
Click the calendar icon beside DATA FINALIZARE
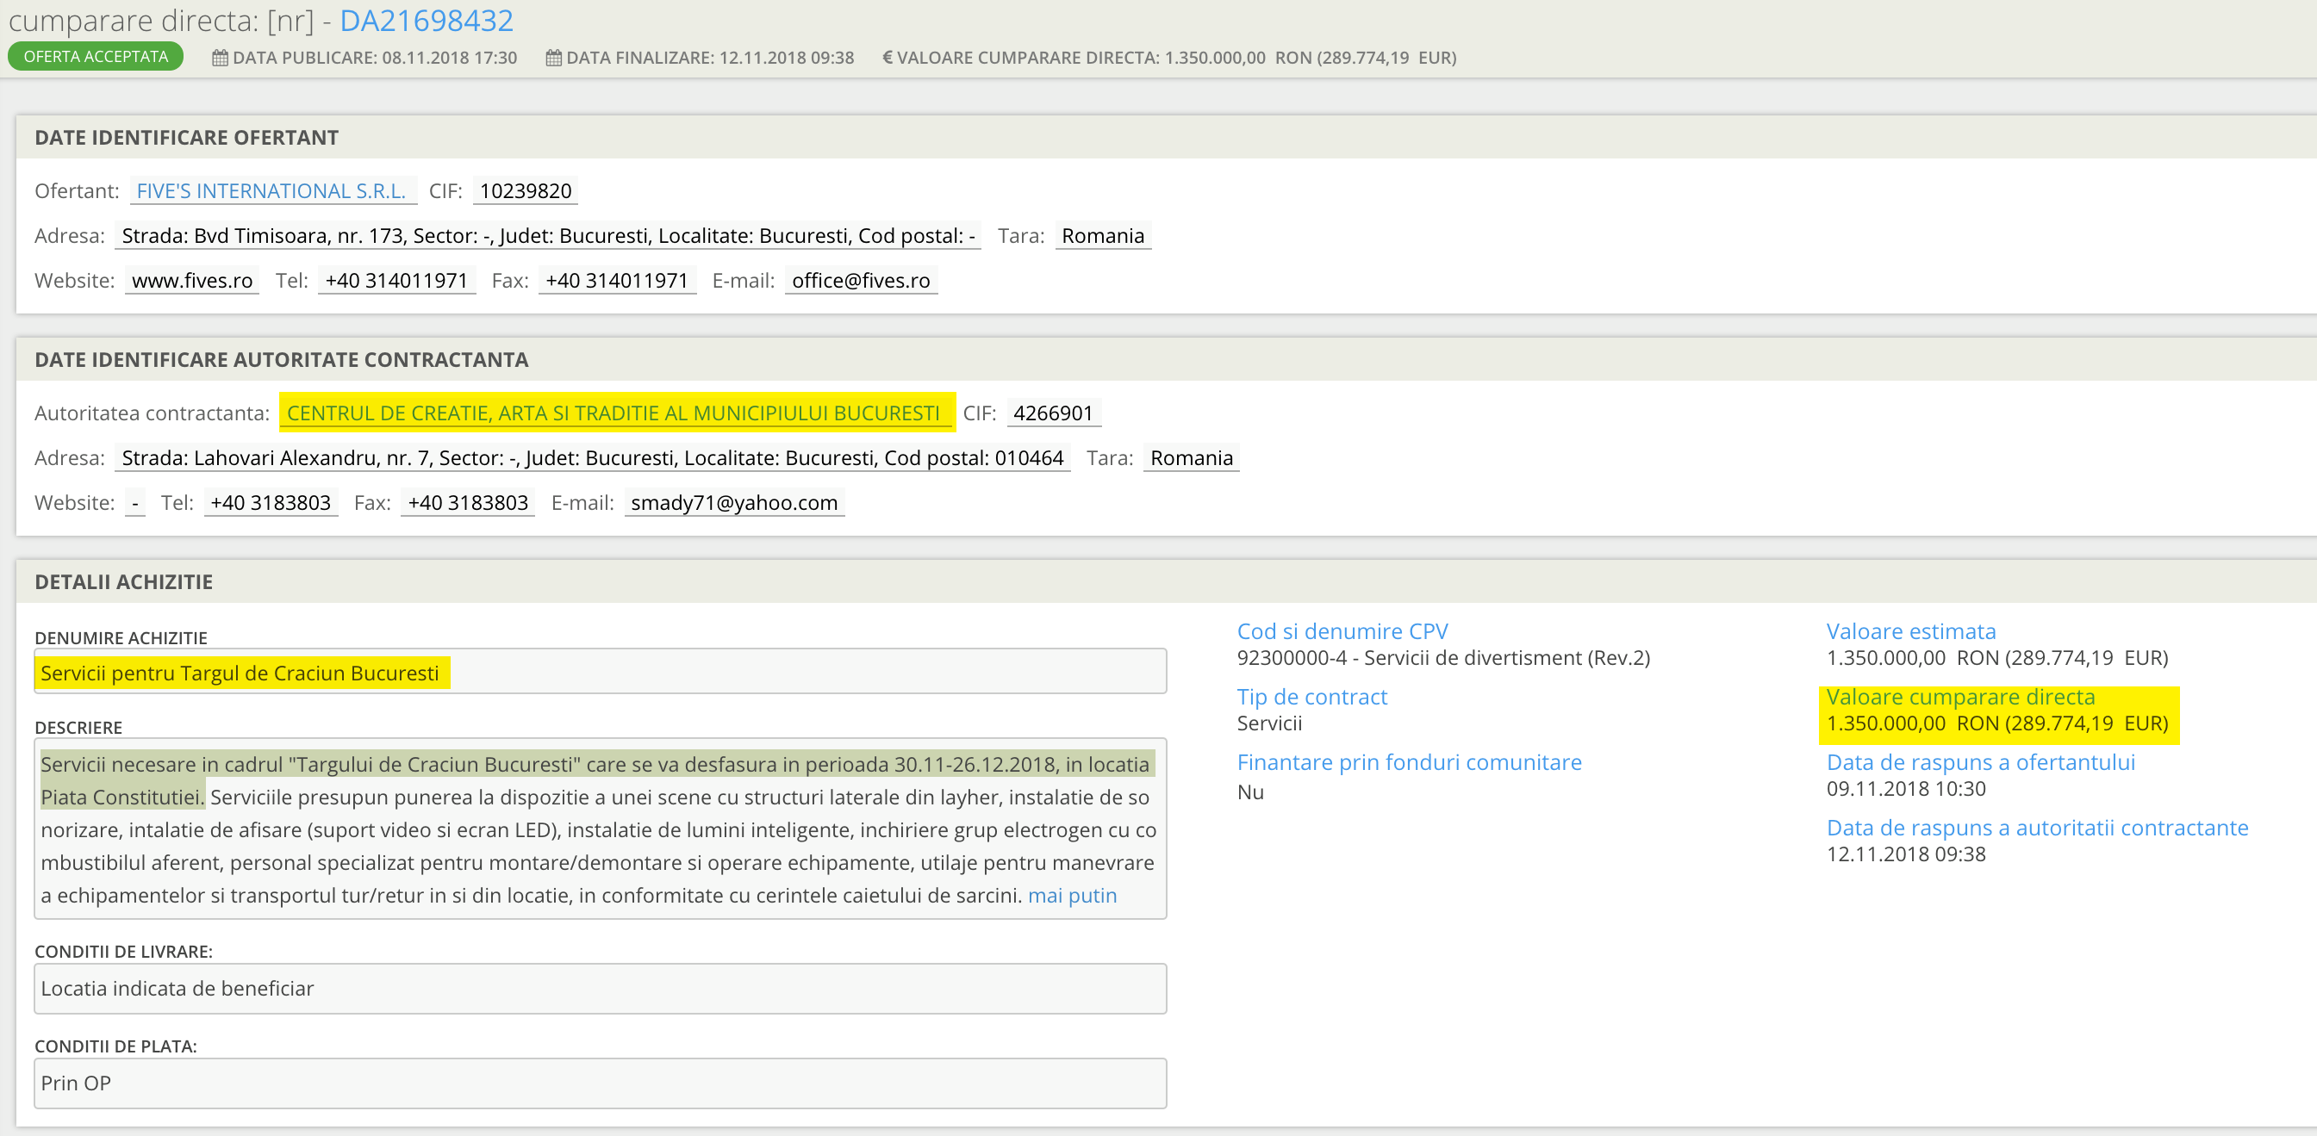553,58
